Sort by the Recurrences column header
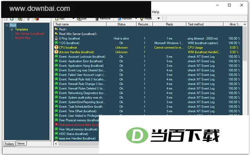Screen dimensions: 250x155 [x=144, y=24]
